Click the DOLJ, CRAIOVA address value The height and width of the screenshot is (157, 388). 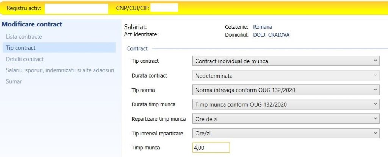[x=271, y=35]
